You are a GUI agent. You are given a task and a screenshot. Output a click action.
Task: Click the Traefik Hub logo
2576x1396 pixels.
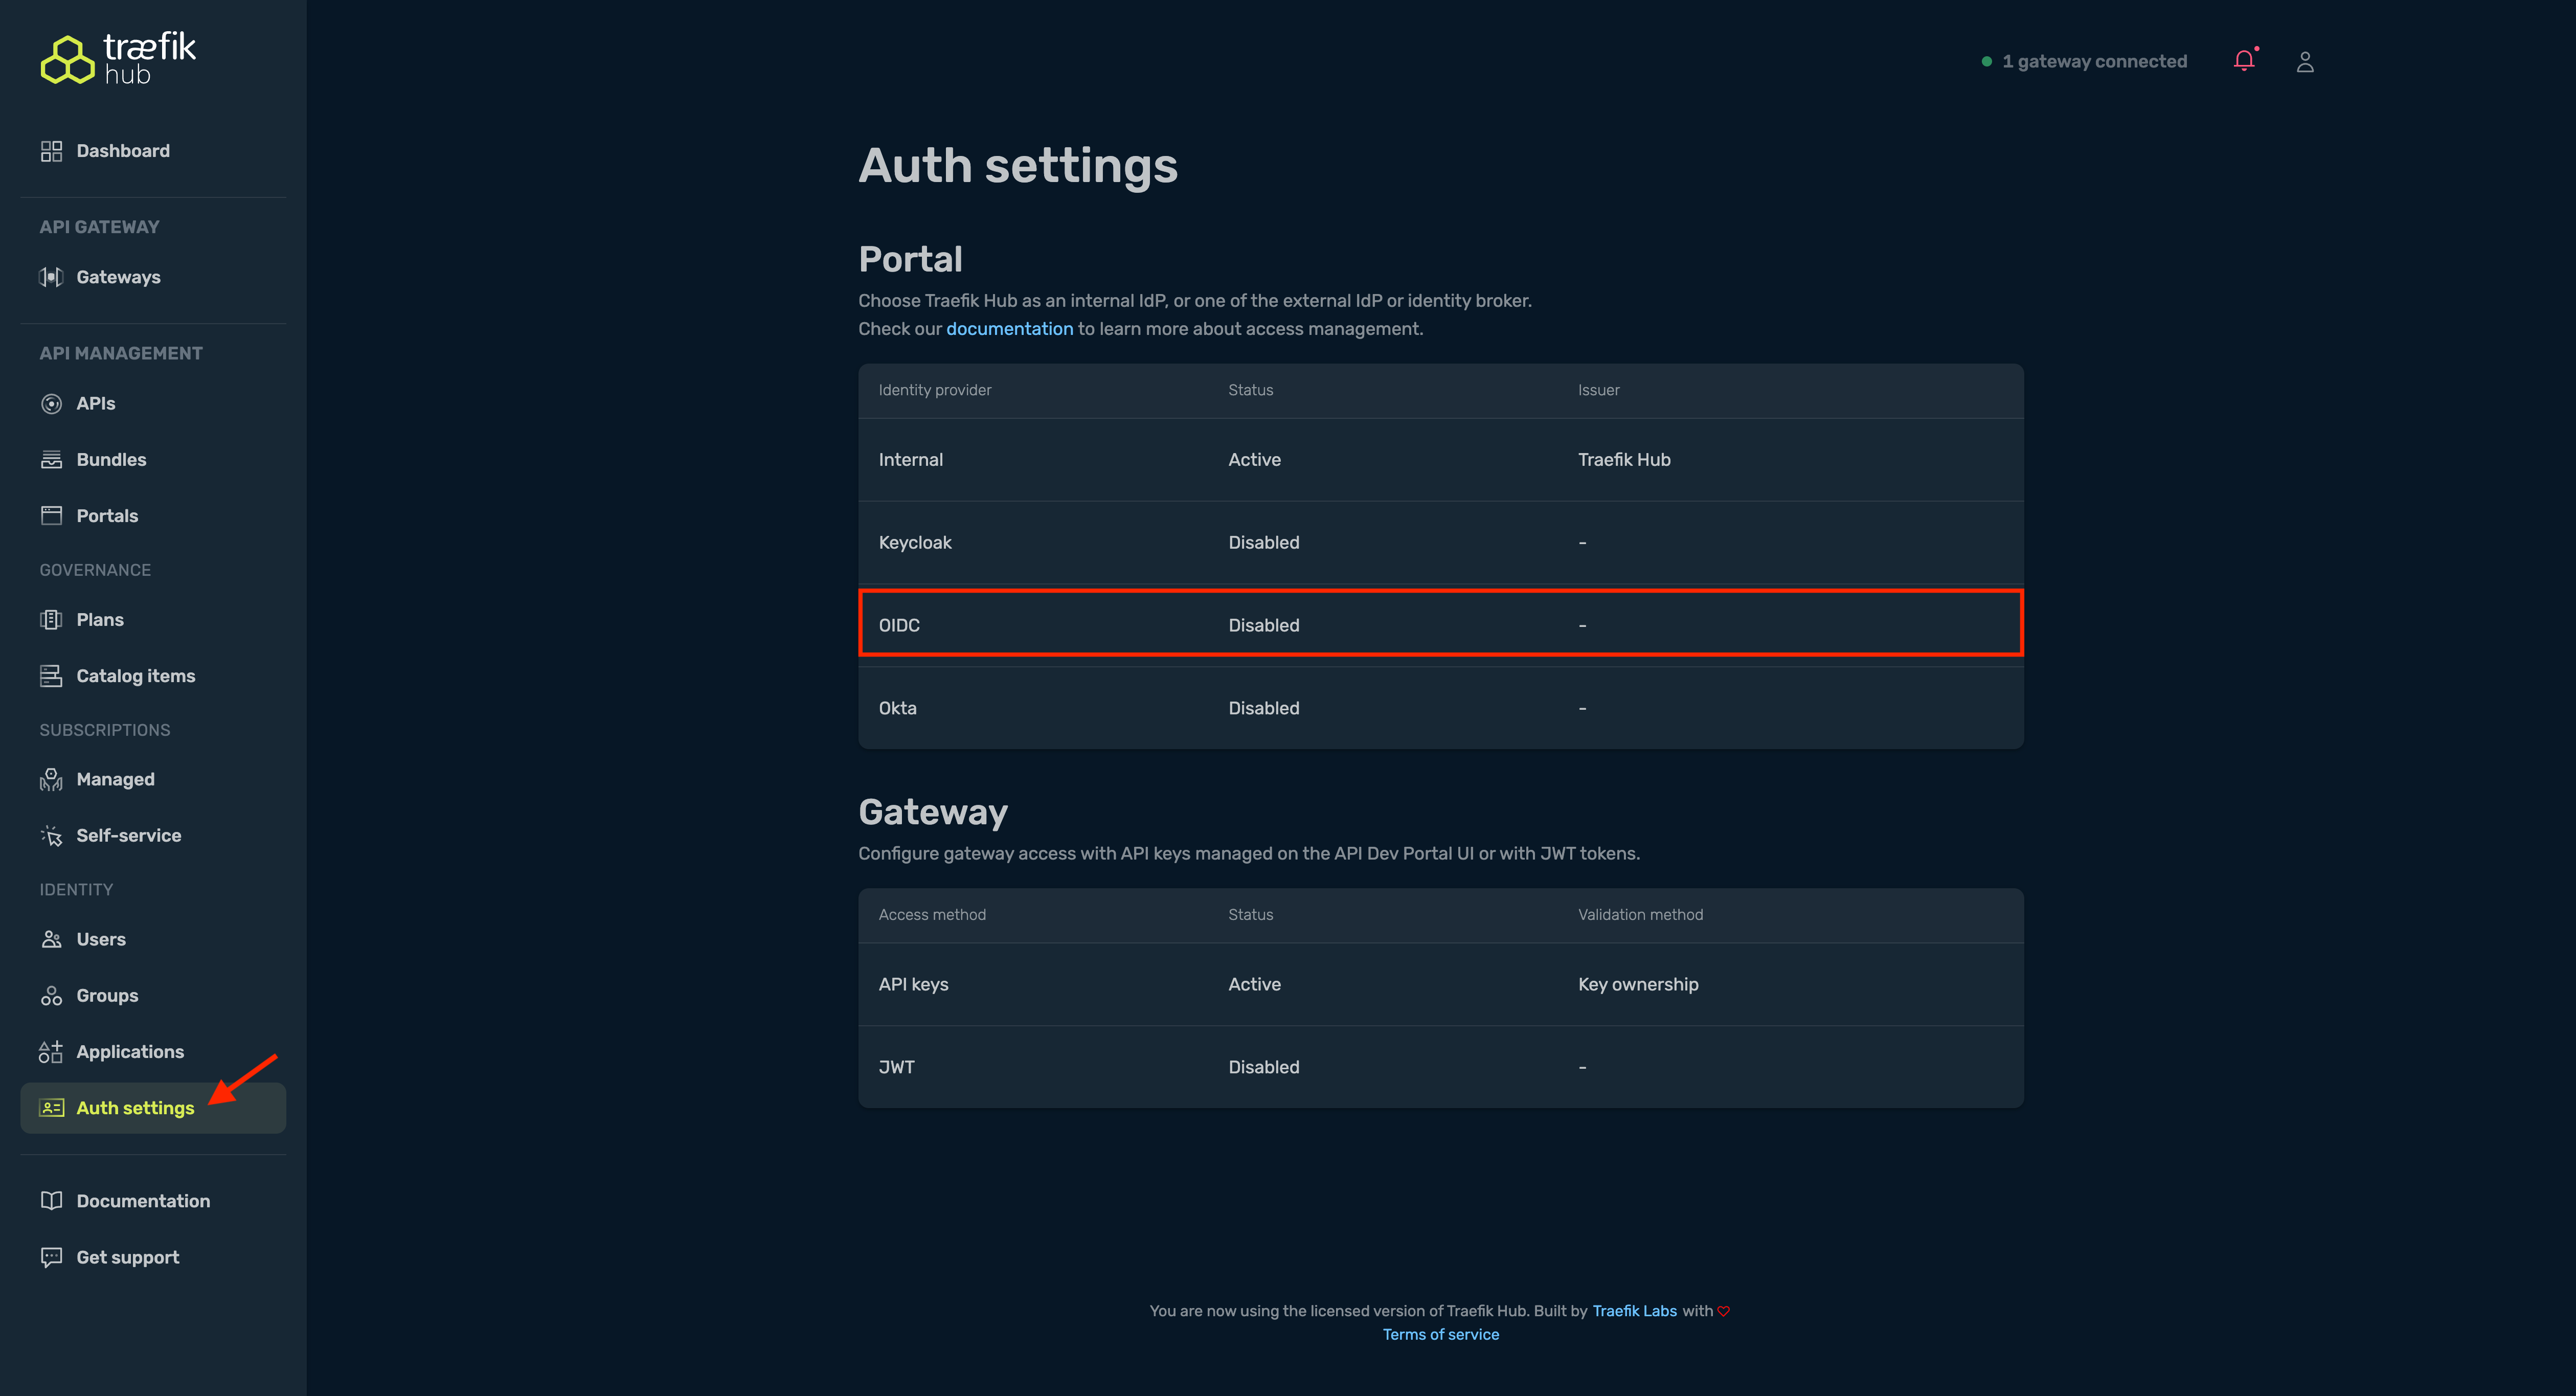point(118,59)
